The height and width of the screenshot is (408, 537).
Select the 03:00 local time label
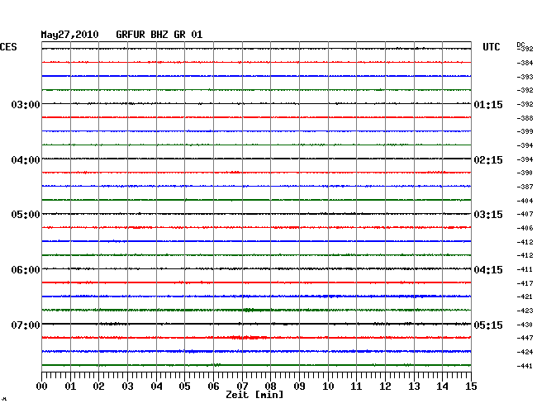(26, 104)
